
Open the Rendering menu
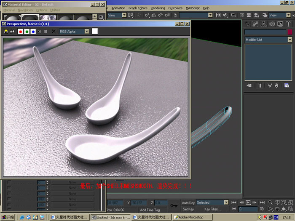(x=158, y=8)
